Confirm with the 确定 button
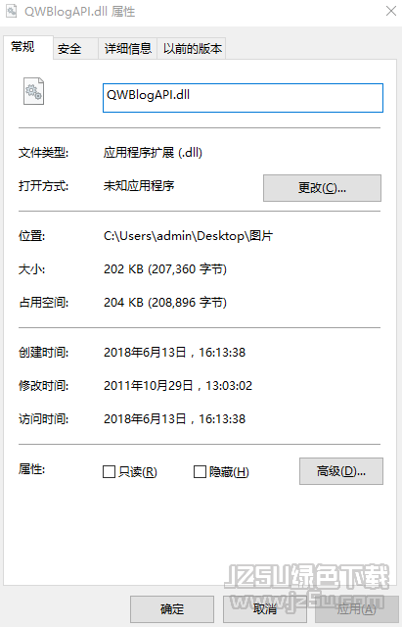 pos(172,609)
